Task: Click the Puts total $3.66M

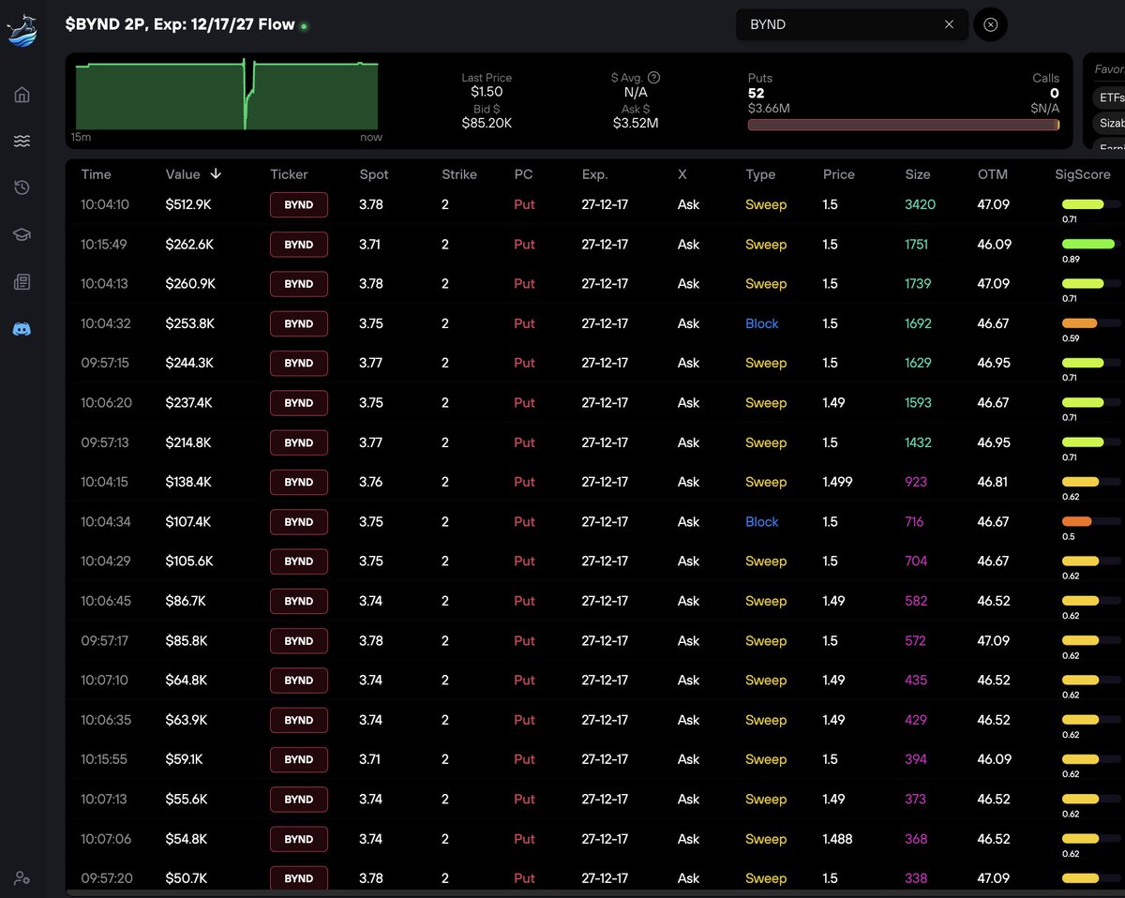Action: point(769,109)
